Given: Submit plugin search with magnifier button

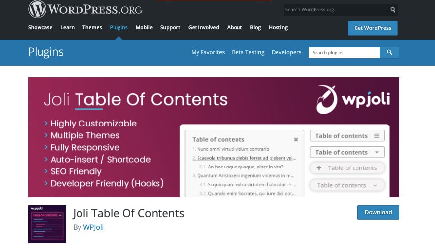Looking at the screenshot, I should point(389,52).
